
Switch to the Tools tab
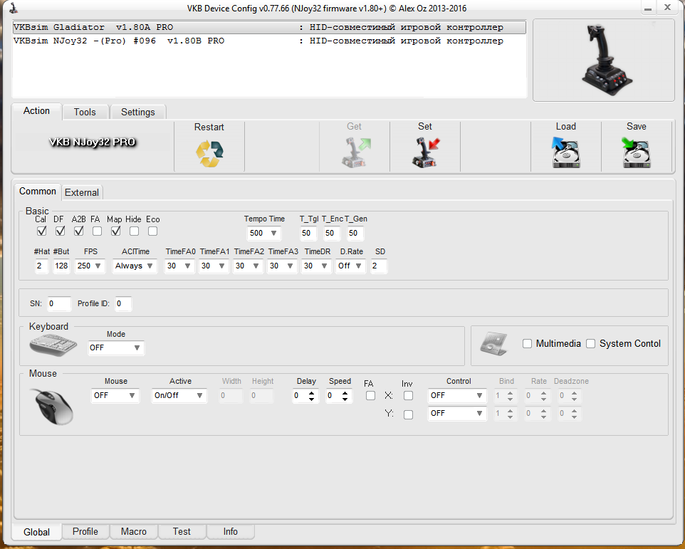point(85,113)
